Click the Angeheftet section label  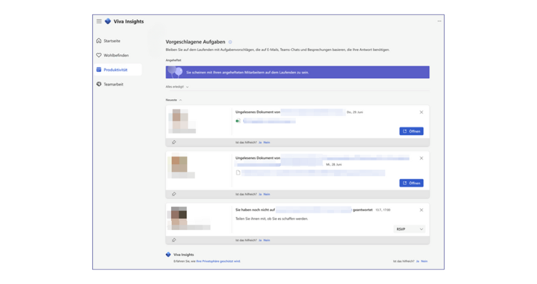(173, 60)
